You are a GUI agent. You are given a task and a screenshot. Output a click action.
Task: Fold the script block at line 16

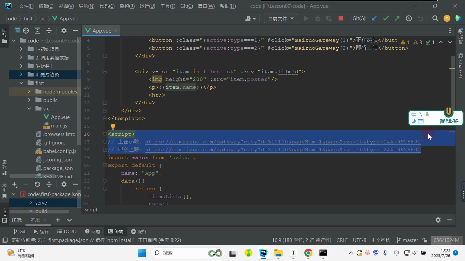click(105, 134)
